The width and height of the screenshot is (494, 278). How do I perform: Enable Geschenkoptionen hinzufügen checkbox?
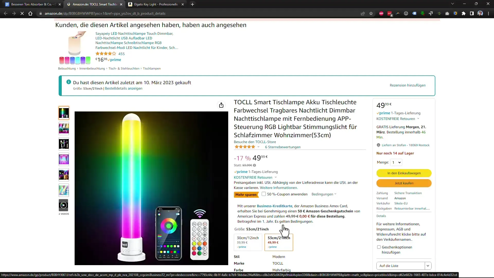pyautogui.click(x=379, y=247)
